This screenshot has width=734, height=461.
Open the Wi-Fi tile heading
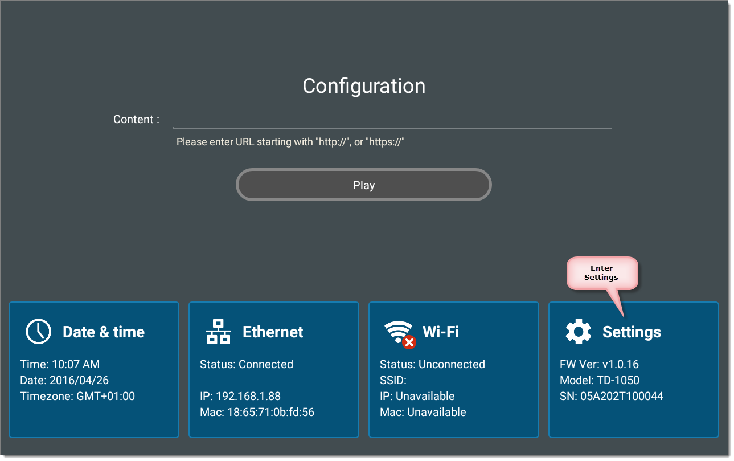pos(441,332)
